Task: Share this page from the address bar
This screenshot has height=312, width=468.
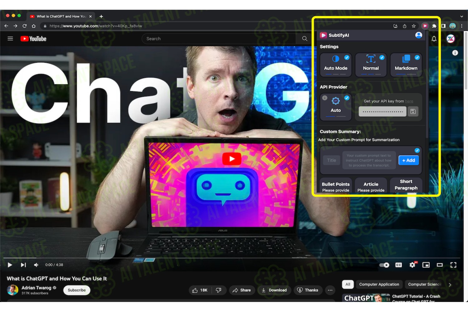Action: tap(405, 26)
